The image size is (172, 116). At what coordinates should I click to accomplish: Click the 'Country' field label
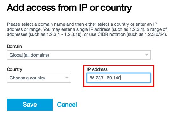pos(15,69)
